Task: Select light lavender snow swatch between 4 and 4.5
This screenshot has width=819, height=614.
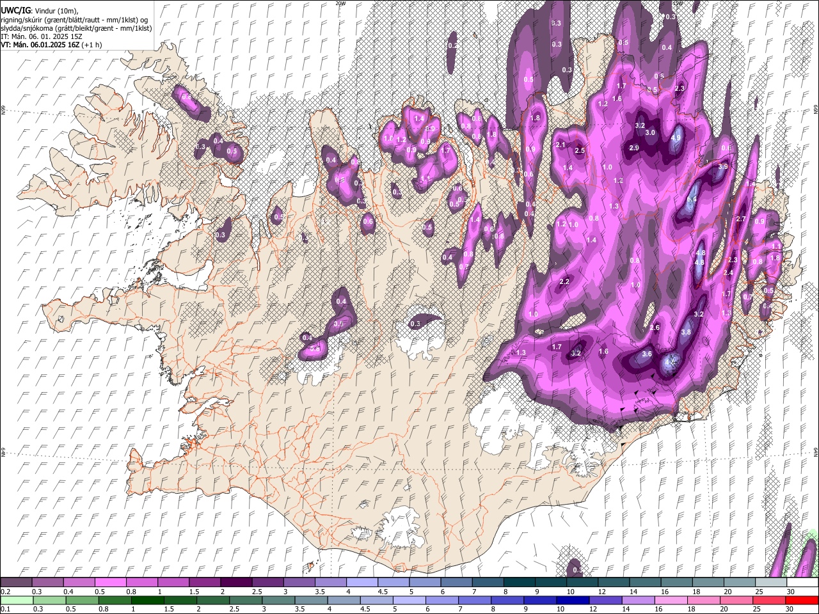Action: click(362, 583)
